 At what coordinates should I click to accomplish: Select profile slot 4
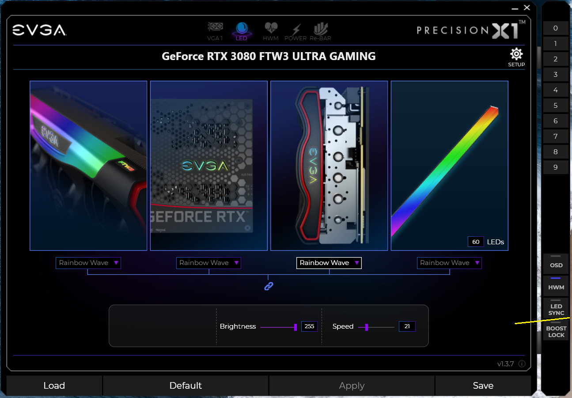pyautogui.click(x=556, y=90)
